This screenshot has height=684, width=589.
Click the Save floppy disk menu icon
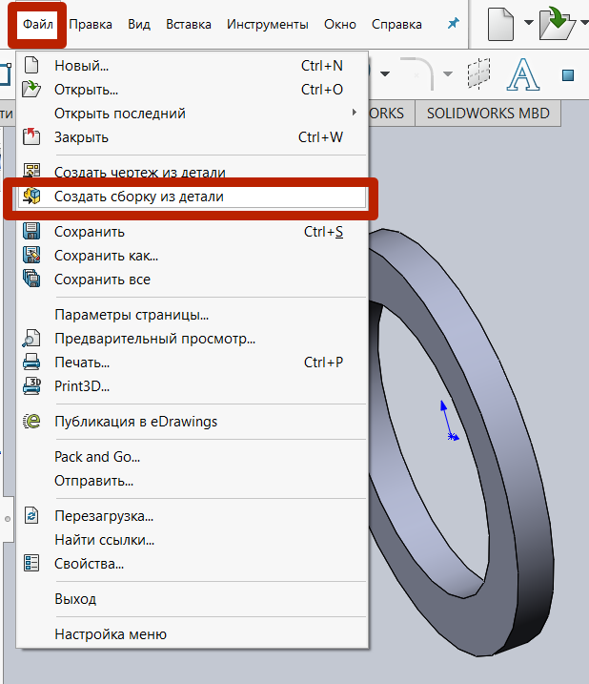[32, 232]
